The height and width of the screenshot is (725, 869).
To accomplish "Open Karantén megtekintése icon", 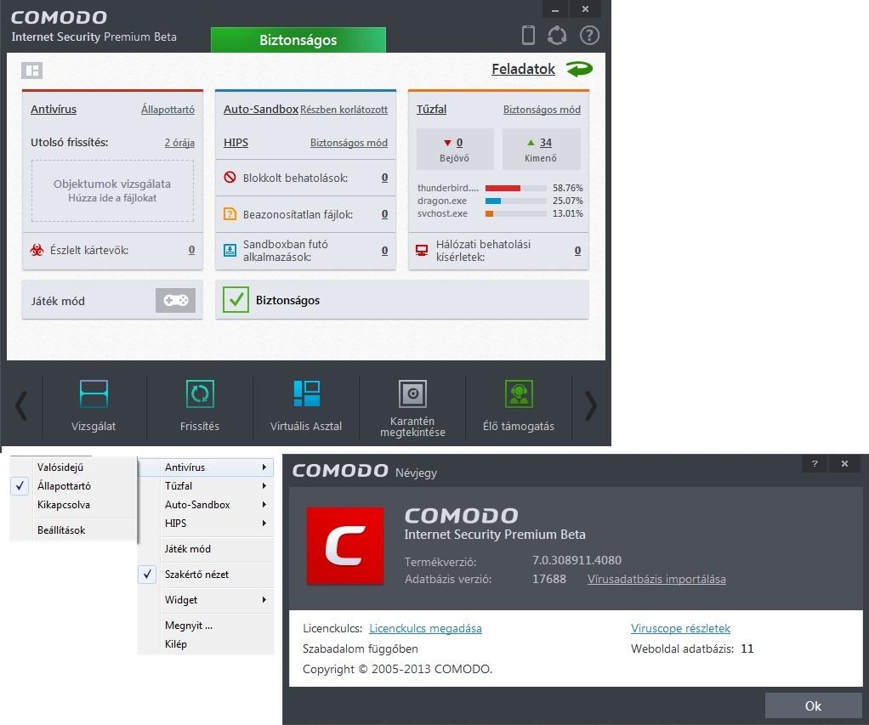I will click(413, 394).
